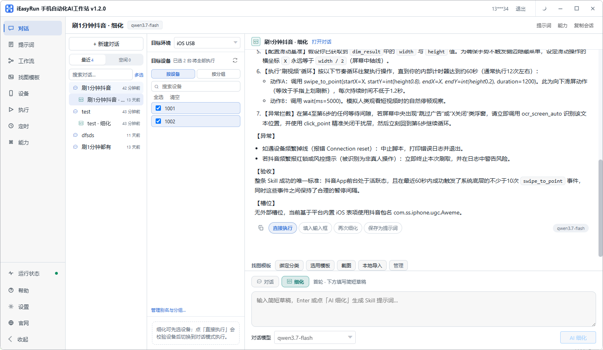
Task: Open the 提示词 sidebar section
Action: (33, 45)
